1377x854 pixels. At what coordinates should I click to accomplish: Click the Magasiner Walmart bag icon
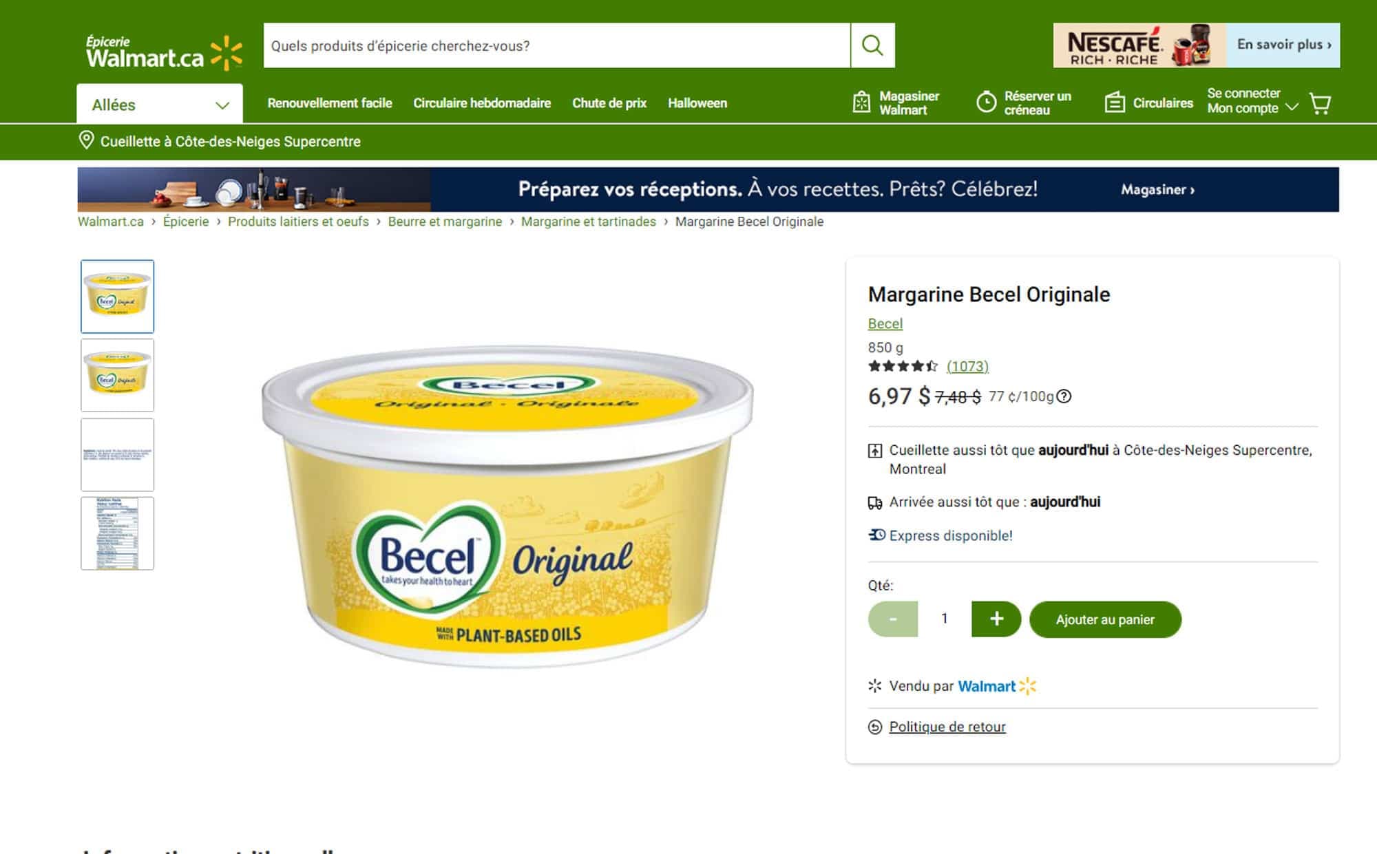pos(861,103)
